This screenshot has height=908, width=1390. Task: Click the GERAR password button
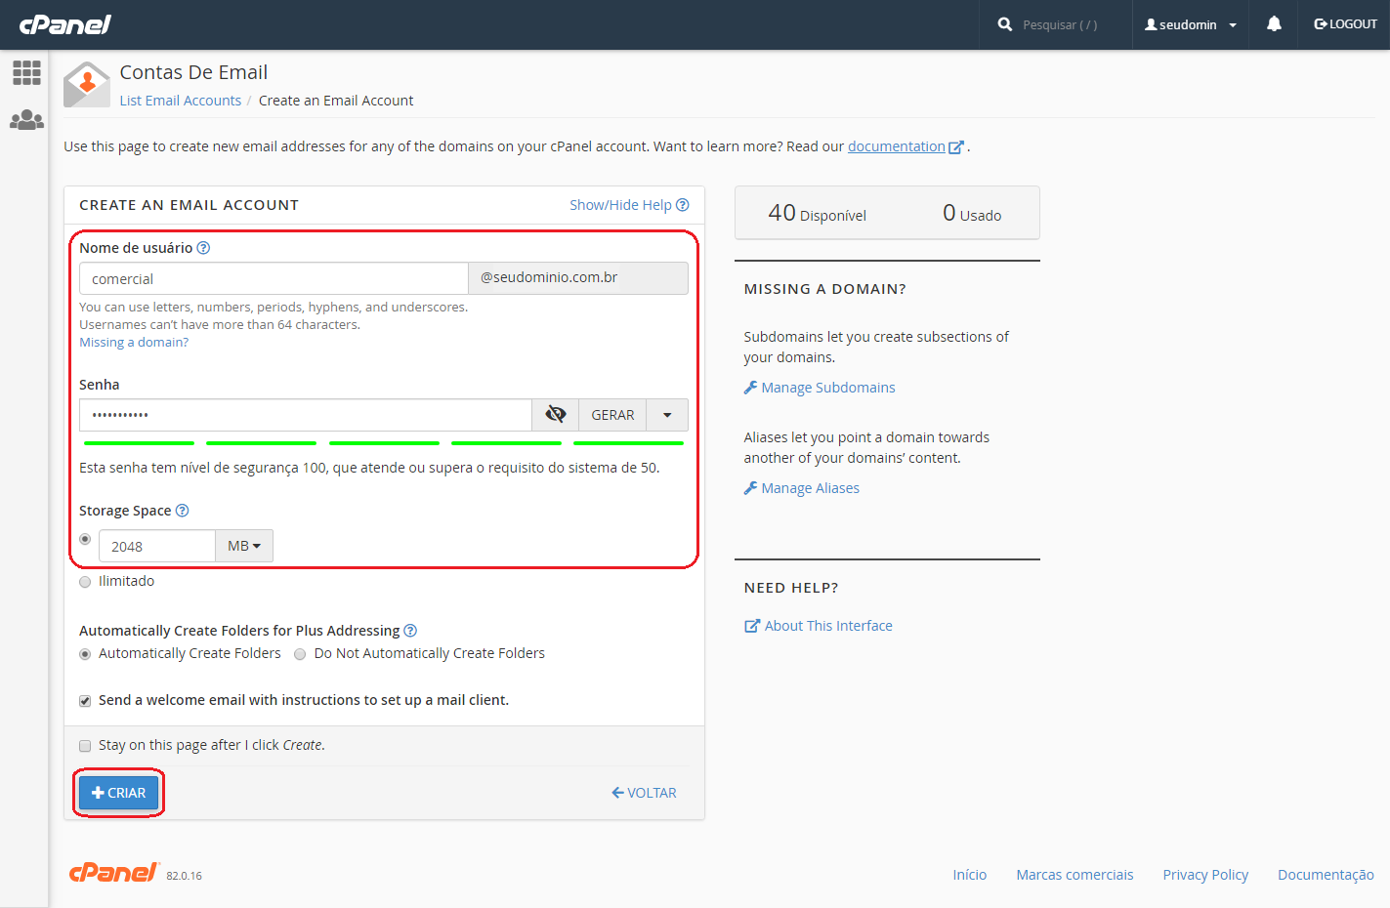[612, 415]
